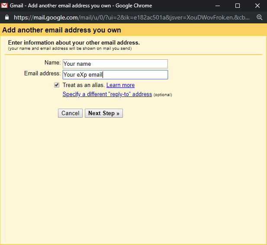Viewport: 267px width, 245px height.
Task: Click the Cancel button
Action: [x=70, y=113]
